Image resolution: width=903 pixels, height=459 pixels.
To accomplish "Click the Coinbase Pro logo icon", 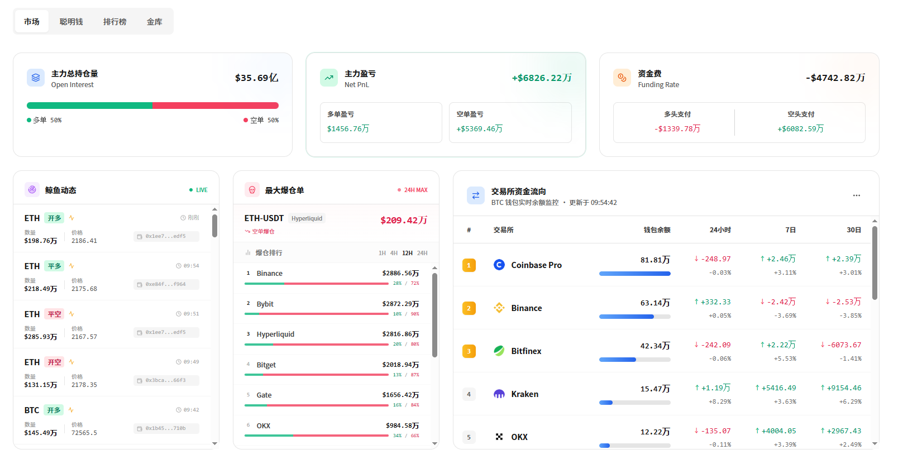I will point(499,265).
